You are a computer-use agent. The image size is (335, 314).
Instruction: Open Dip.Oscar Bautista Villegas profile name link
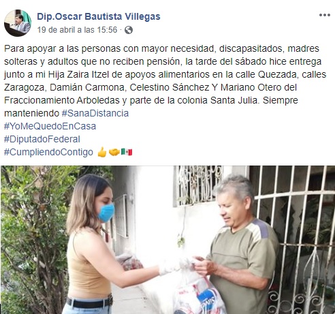click(x=99, y=16)
